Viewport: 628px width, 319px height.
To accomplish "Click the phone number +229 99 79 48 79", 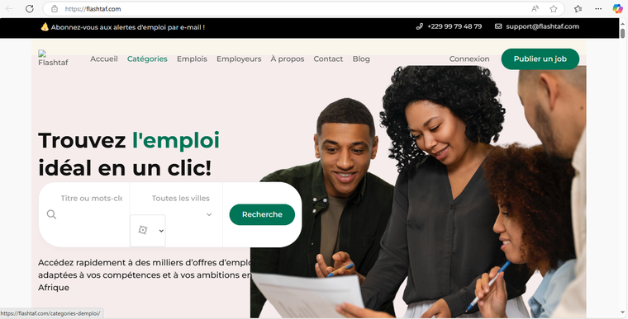I will tap(454, 26).
